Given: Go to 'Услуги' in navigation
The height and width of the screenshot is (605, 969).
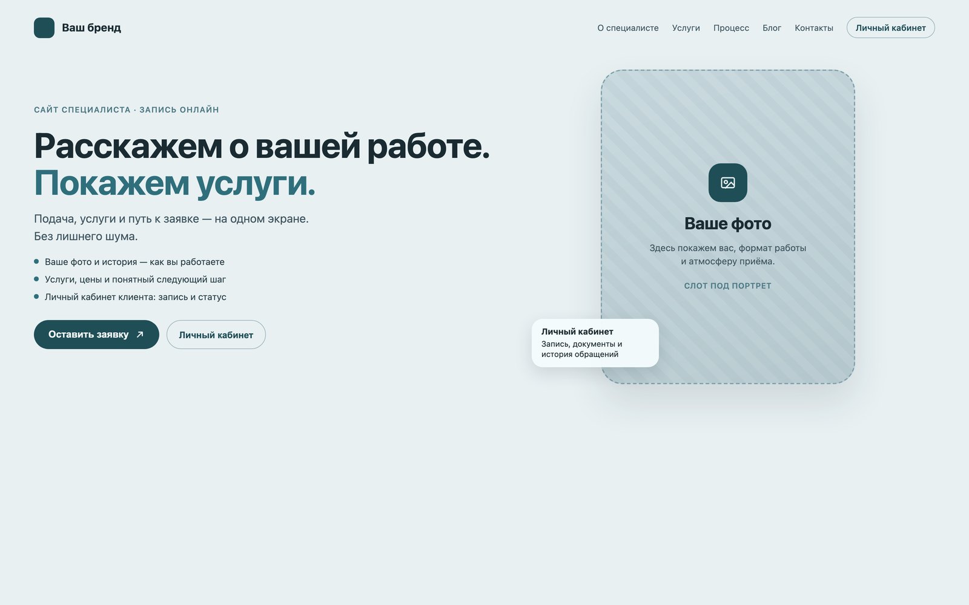Looking at the screenshot, I should point(686,28).
